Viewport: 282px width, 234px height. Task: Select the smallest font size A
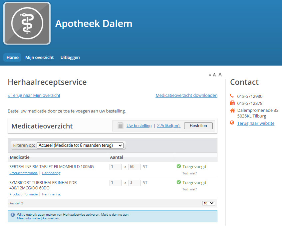210,75
